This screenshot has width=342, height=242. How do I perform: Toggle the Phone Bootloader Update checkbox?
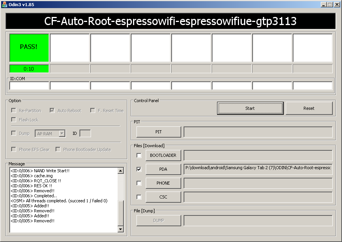58,150
